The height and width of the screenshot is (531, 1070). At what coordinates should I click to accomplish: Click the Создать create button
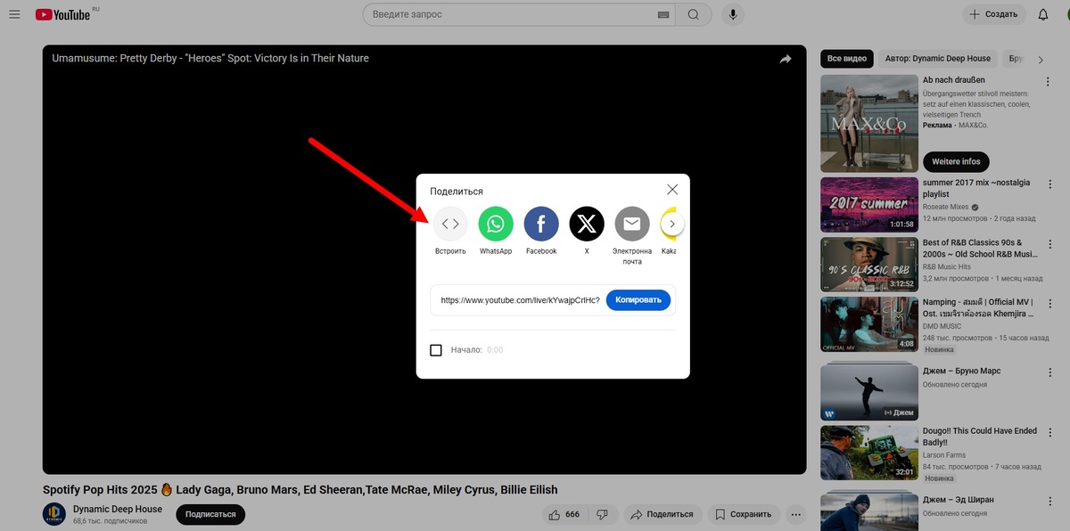(x=994, y=14)
